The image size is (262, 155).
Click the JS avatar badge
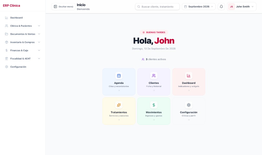tap(231, 7)
